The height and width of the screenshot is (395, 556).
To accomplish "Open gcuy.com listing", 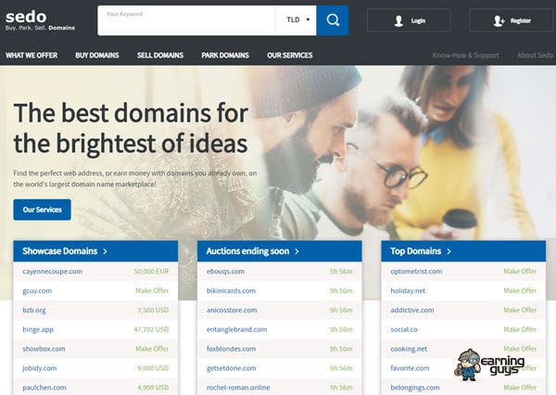I will (37, 291).
